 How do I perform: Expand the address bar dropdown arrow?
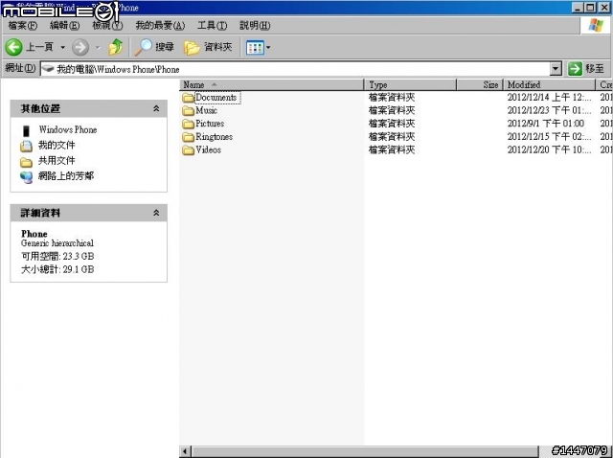[556, 69]
